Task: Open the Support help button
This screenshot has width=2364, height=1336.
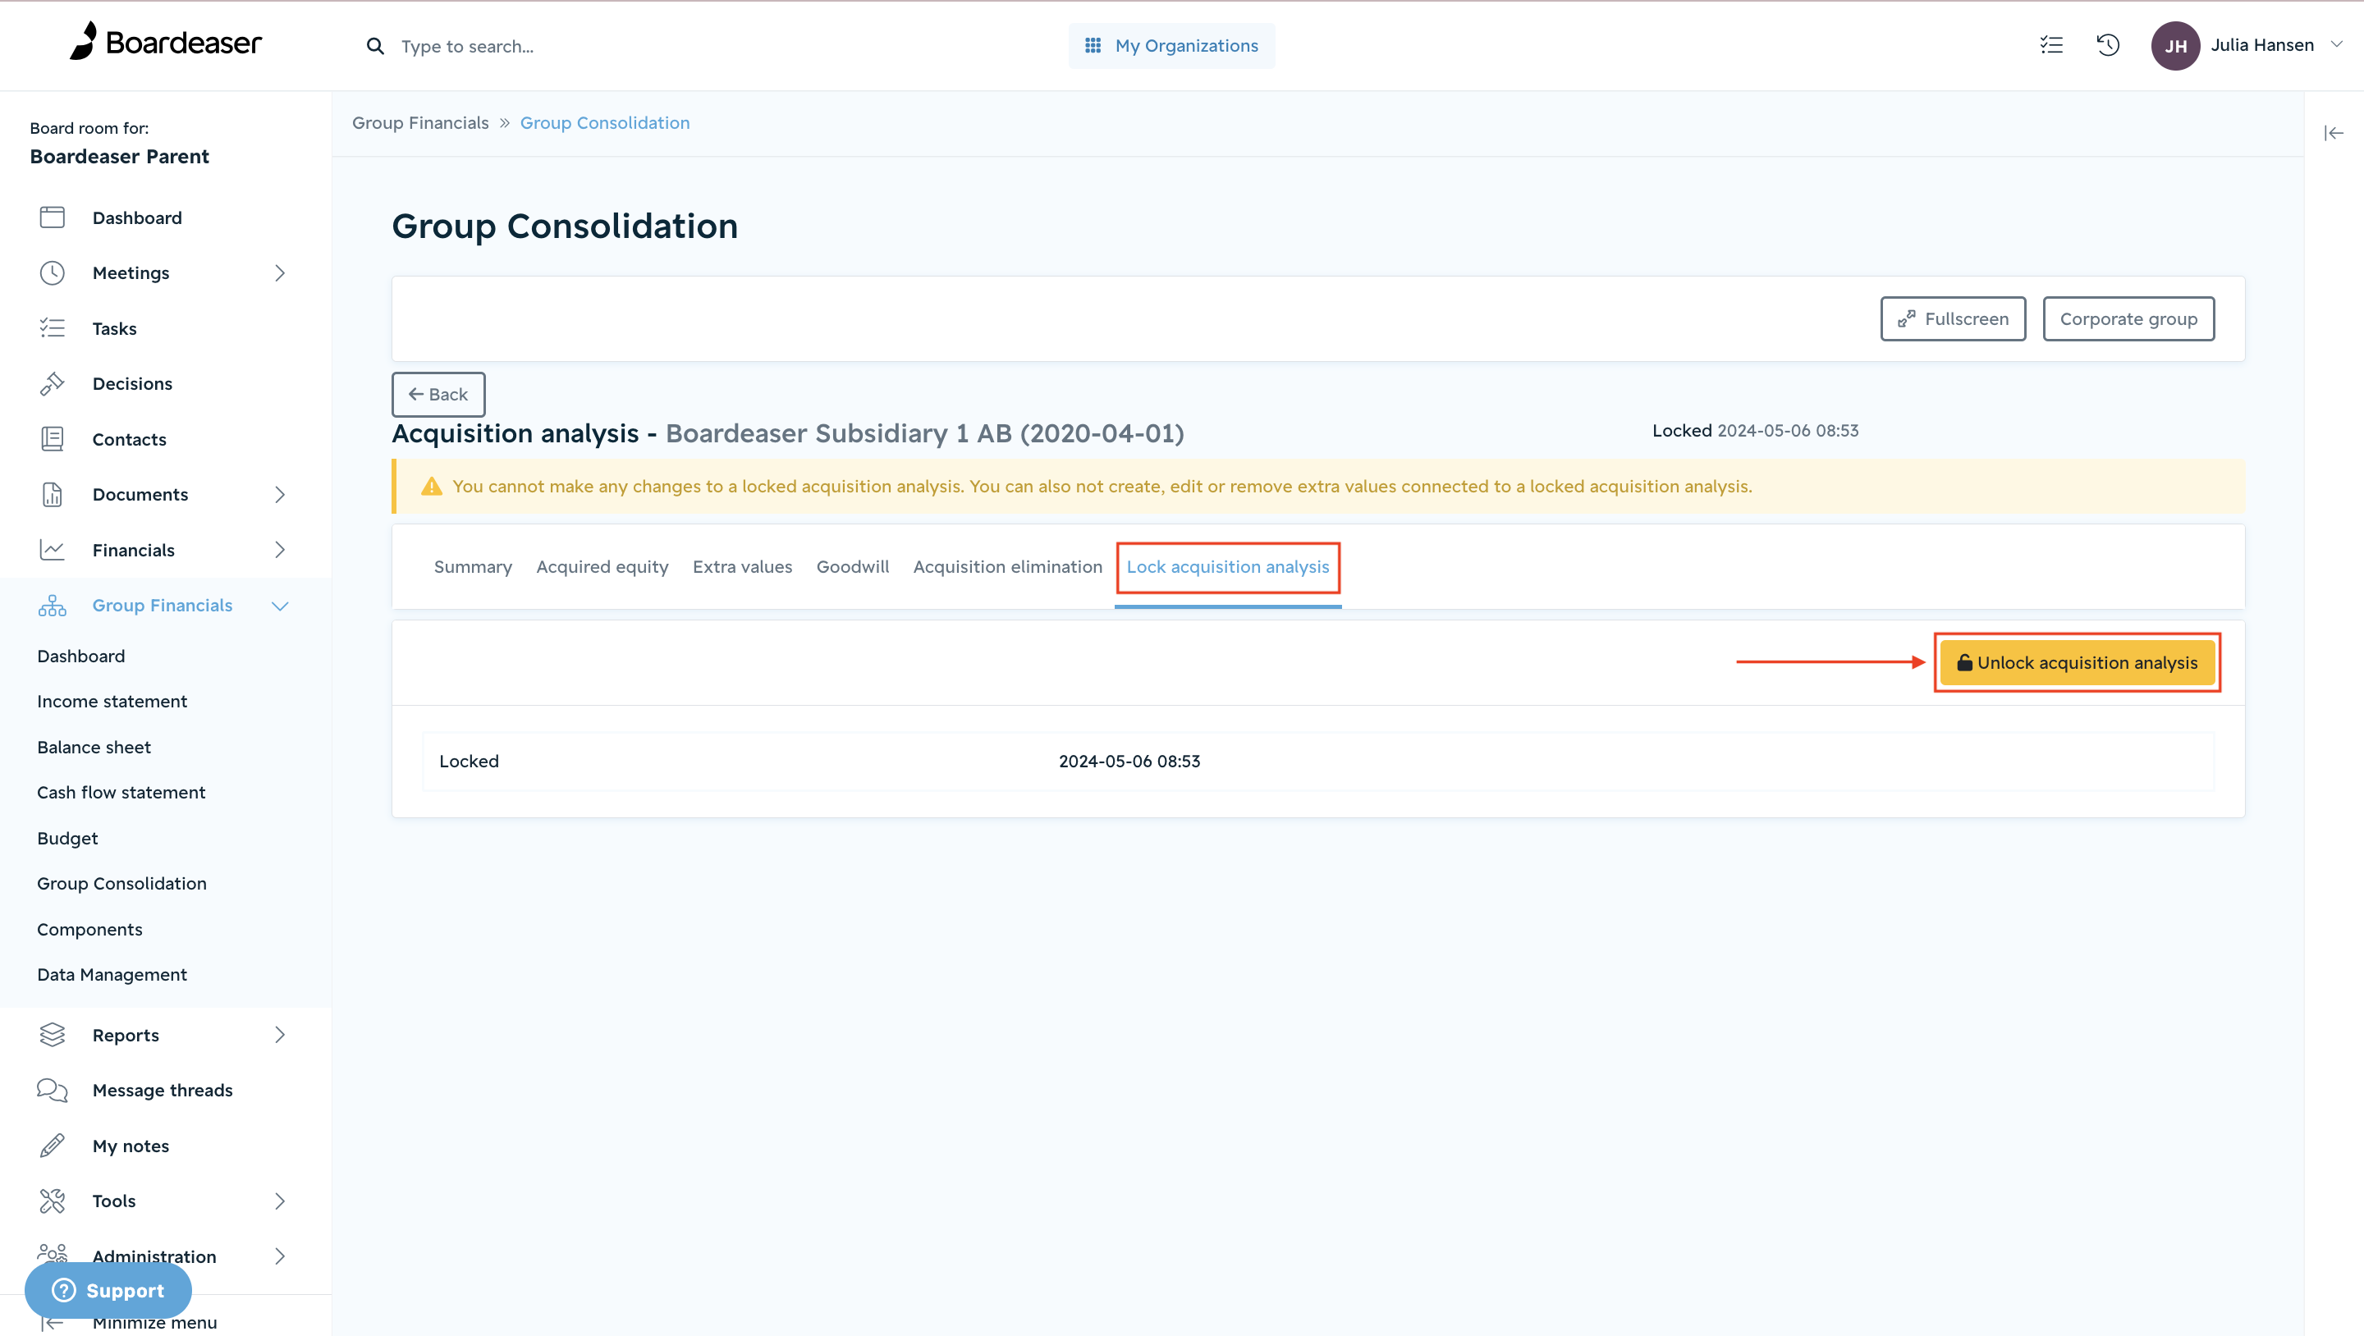Action: tap(108, 1290)
